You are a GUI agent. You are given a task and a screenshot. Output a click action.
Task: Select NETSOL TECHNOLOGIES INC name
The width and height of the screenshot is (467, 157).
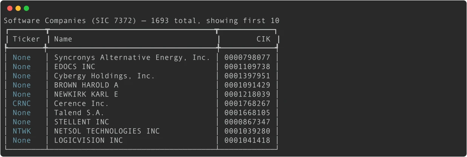coord(107,131)
